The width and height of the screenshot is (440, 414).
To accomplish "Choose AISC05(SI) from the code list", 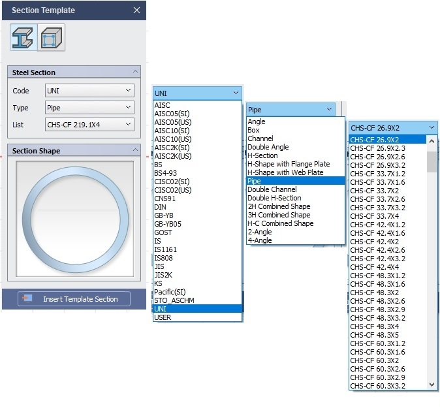I will tap(197, 114).
